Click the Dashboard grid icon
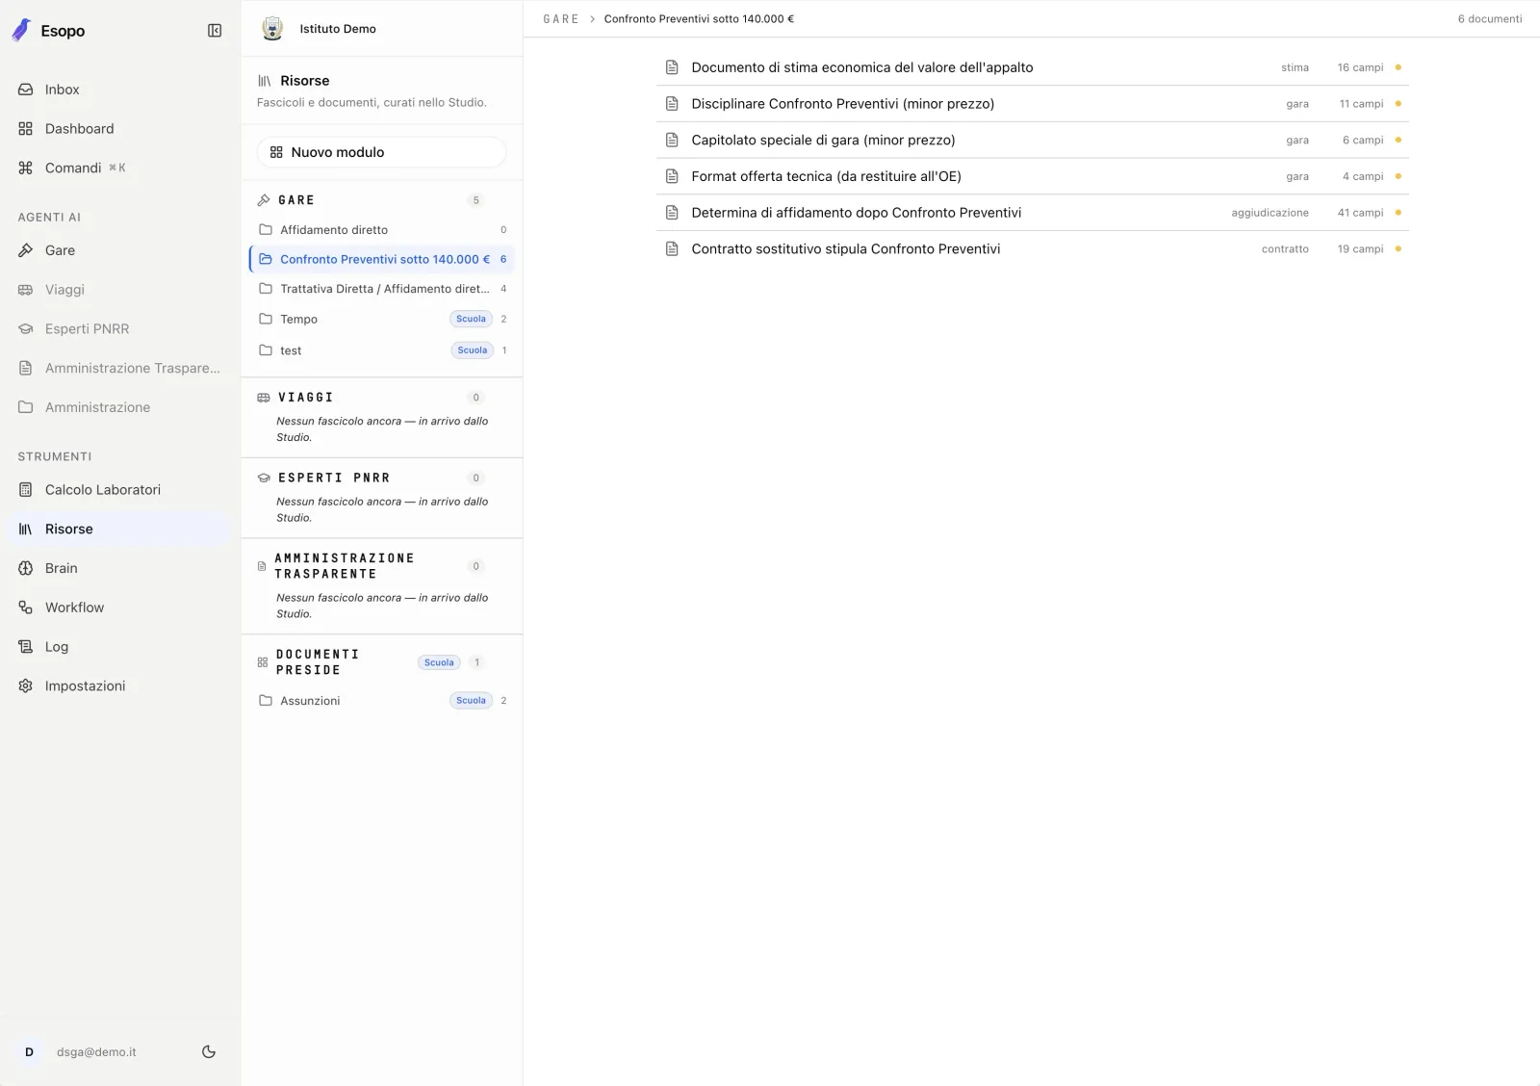Viewport: 1540px width, 1086px height. (26, 129)
